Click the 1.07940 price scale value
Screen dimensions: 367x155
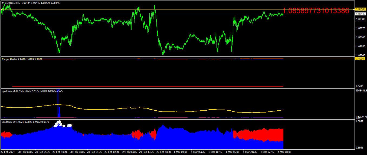click(361, 55)
